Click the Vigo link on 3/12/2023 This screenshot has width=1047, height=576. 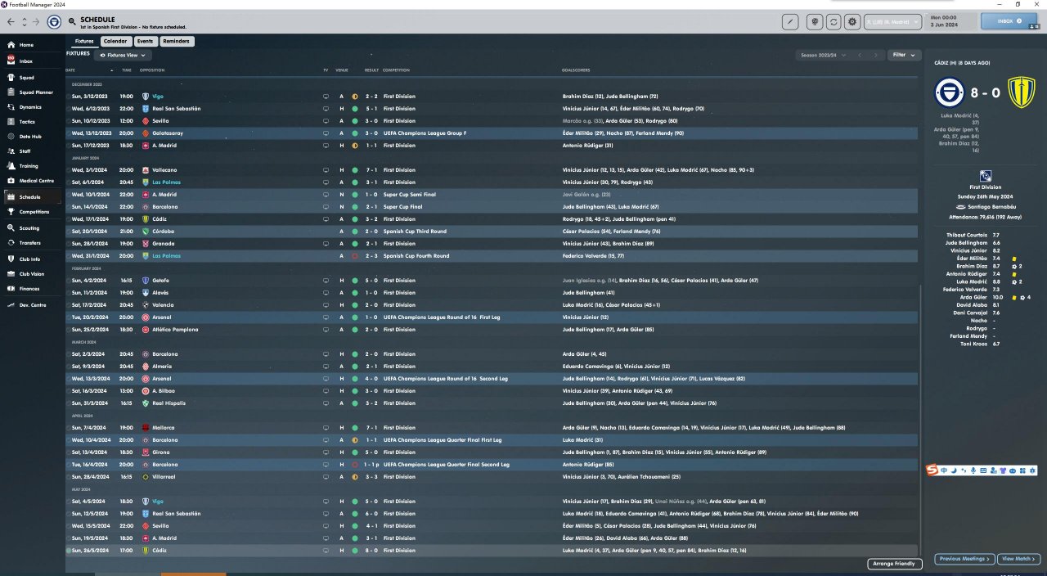pyautogui.click(x=158, y=97)
